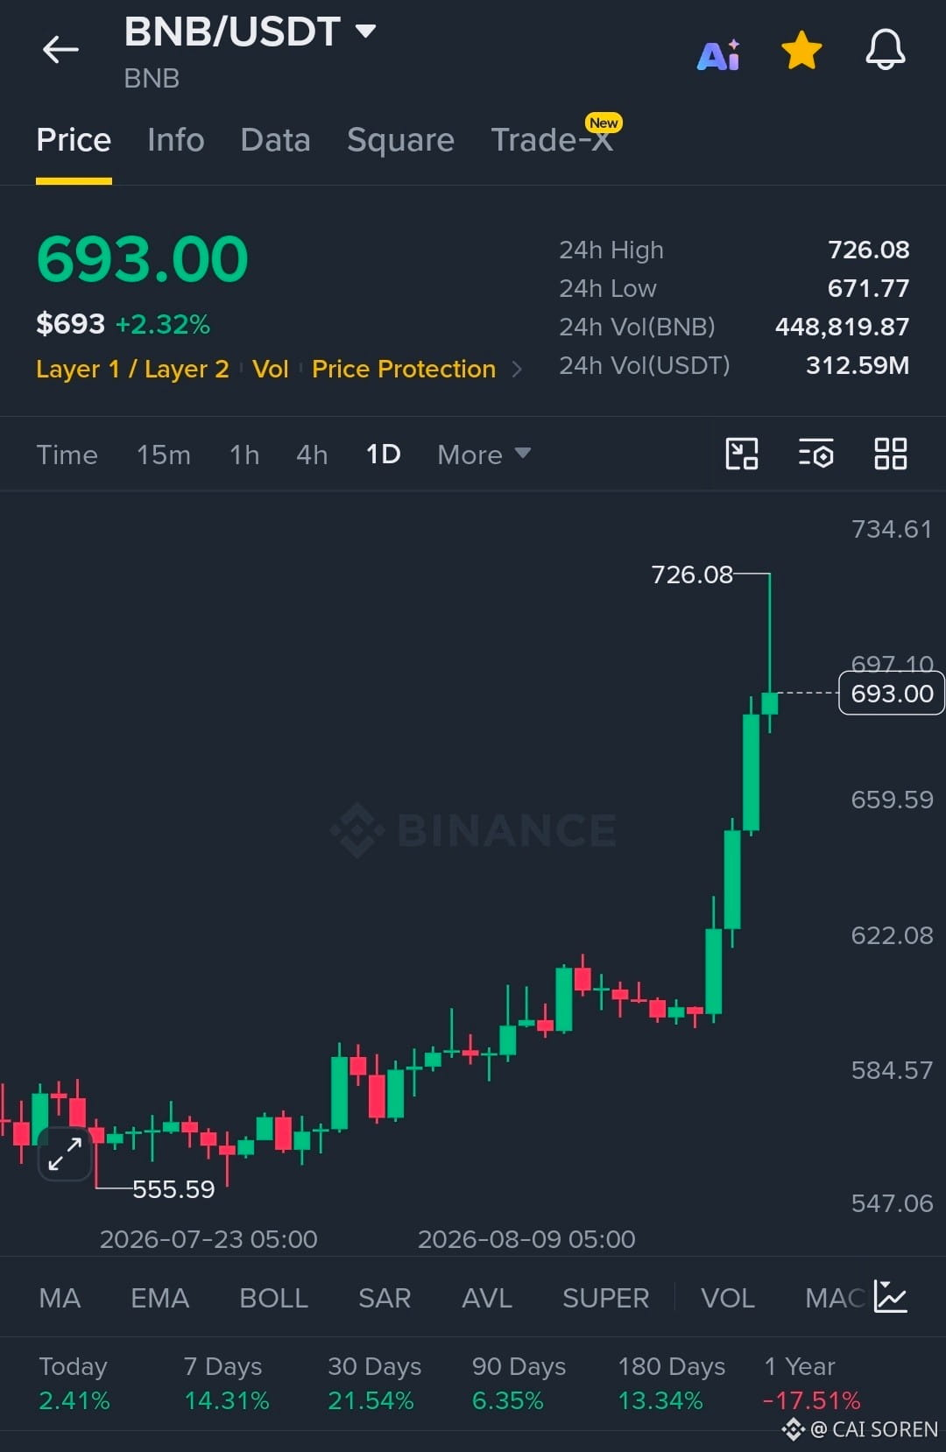Expand chart to fullscreen icon

66,1153
